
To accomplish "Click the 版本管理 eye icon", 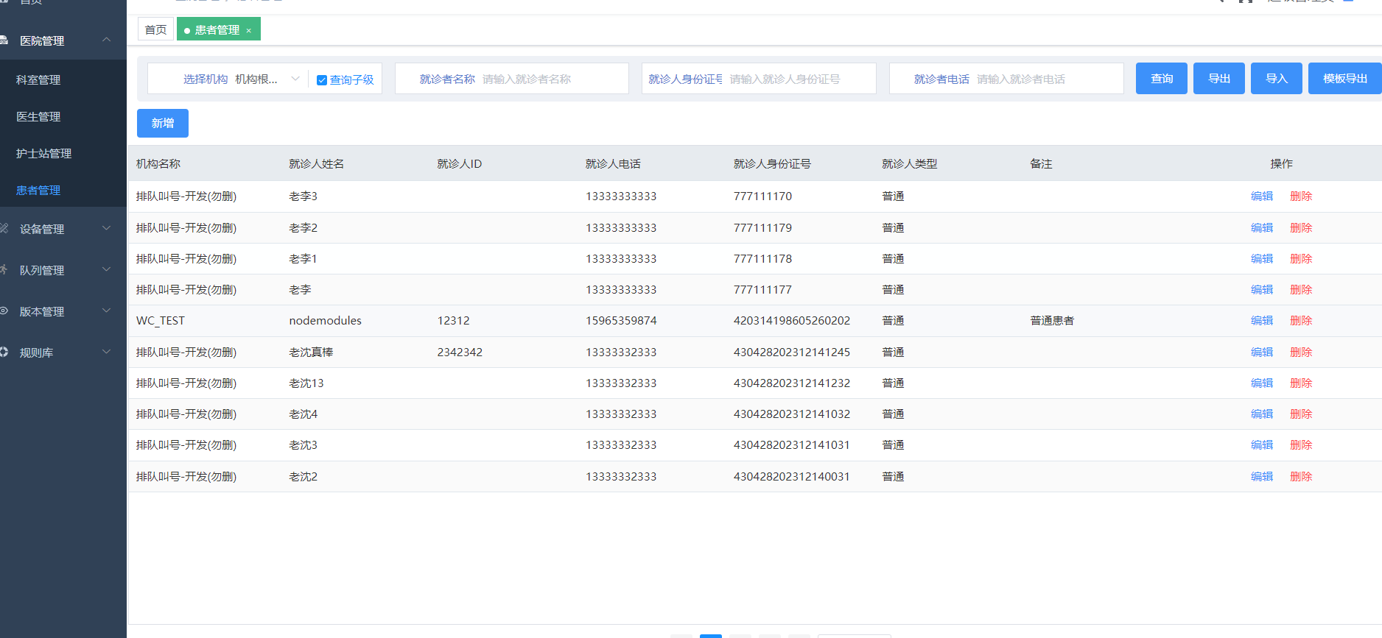I will tap(4, 311).
